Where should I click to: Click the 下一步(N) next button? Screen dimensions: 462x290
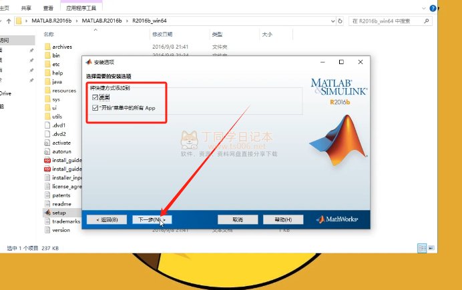click(x=152, y=219)
